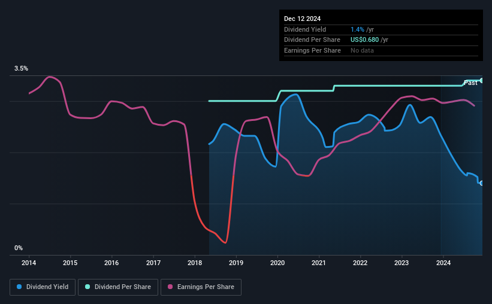Toggle the Earnings Per Share legend button
Image resolution: width=492 pixels, height=304 pixels.
coord(201,287)
